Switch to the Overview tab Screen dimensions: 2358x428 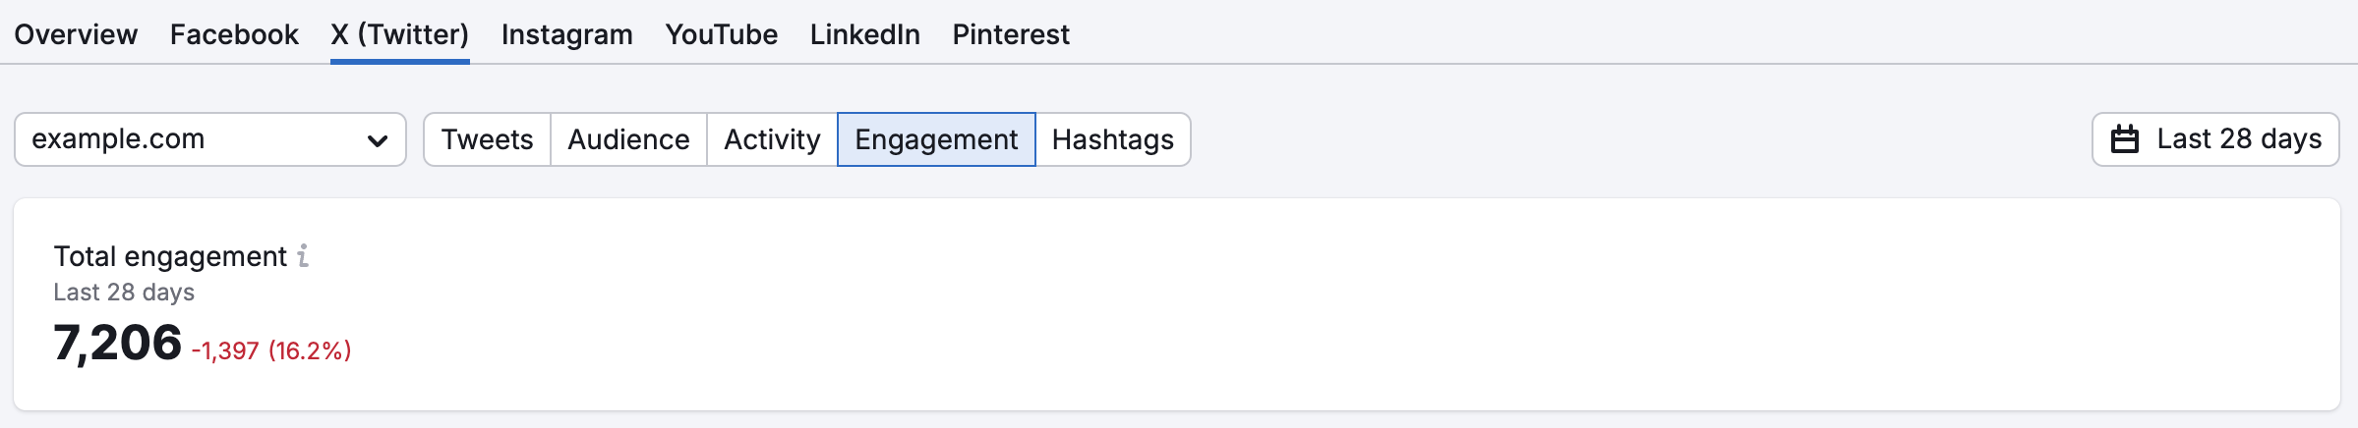[76, 34]
